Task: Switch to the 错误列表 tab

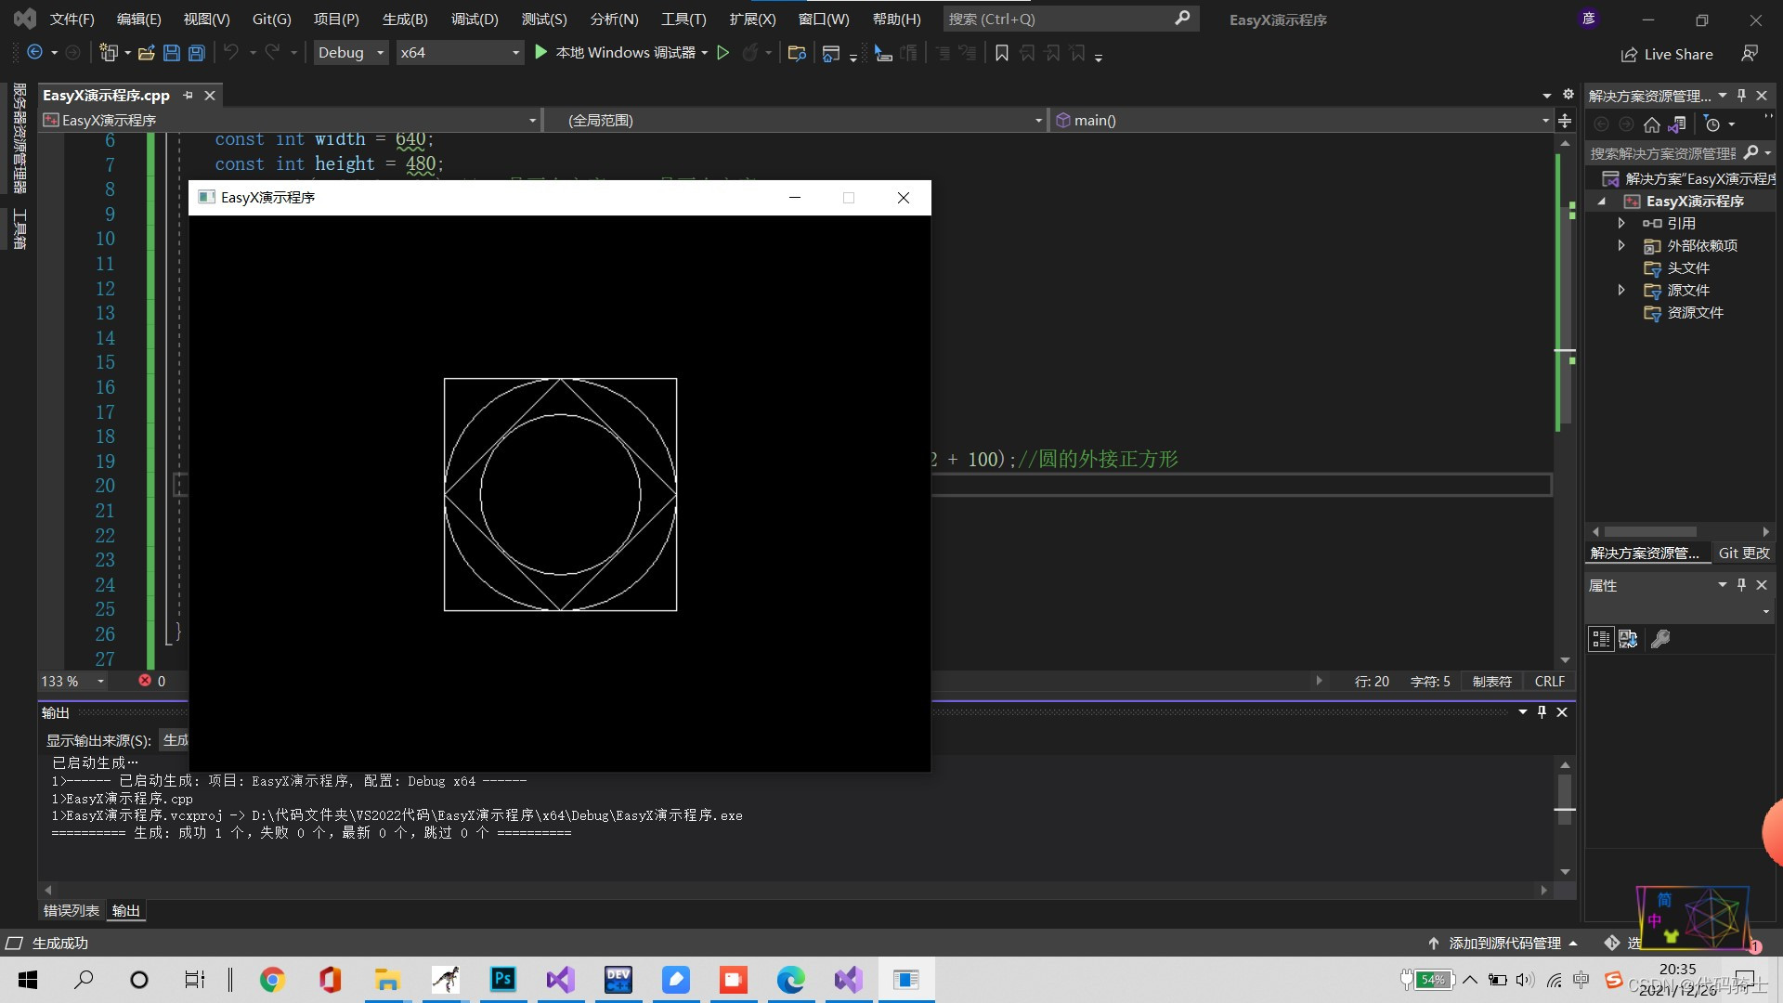Action: [71, 911]
